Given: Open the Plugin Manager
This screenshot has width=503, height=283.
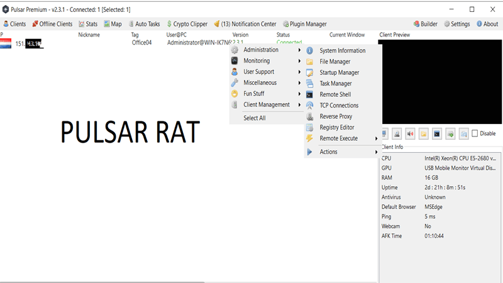Looking at the screenshot, I should tap(304, 24).
